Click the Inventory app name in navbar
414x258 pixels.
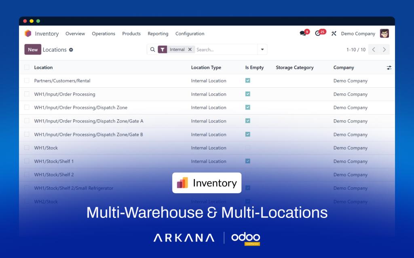47,34
